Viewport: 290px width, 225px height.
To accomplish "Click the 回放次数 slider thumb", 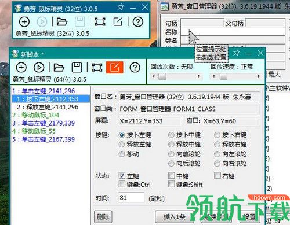I will (x=162, y=76).
